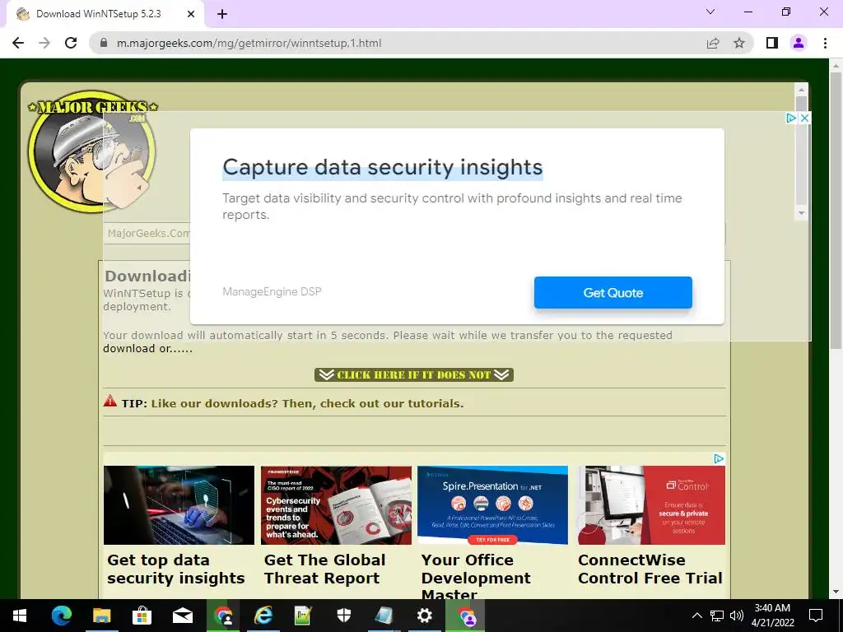Open the Windows Start menu
Image resolution: width=843 pixels, height=632 pixels.
(20, 616)
